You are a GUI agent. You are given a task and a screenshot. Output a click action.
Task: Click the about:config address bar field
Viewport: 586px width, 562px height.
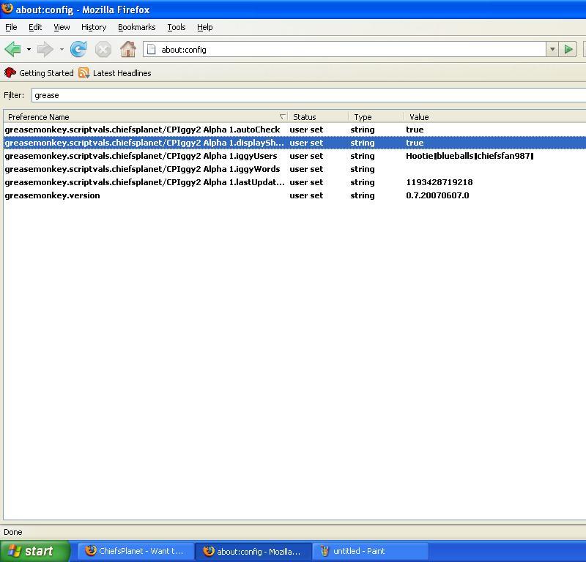[344, 49]
